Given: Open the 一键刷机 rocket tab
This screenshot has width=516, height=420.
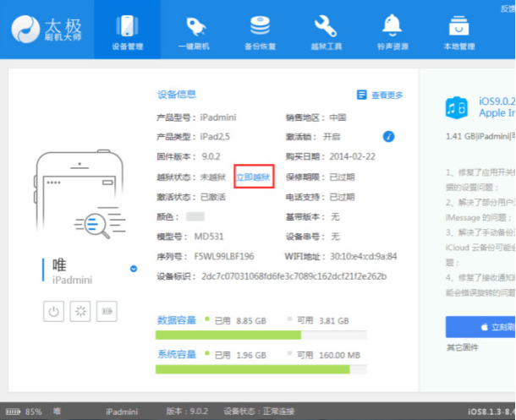Looking at the screenshot, I should [195, 31].
